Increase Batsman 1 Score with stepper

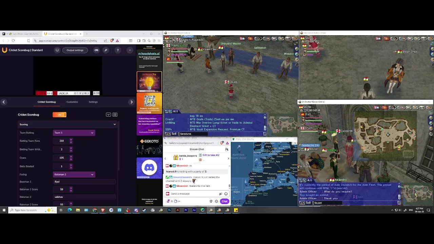click(71, 188)
